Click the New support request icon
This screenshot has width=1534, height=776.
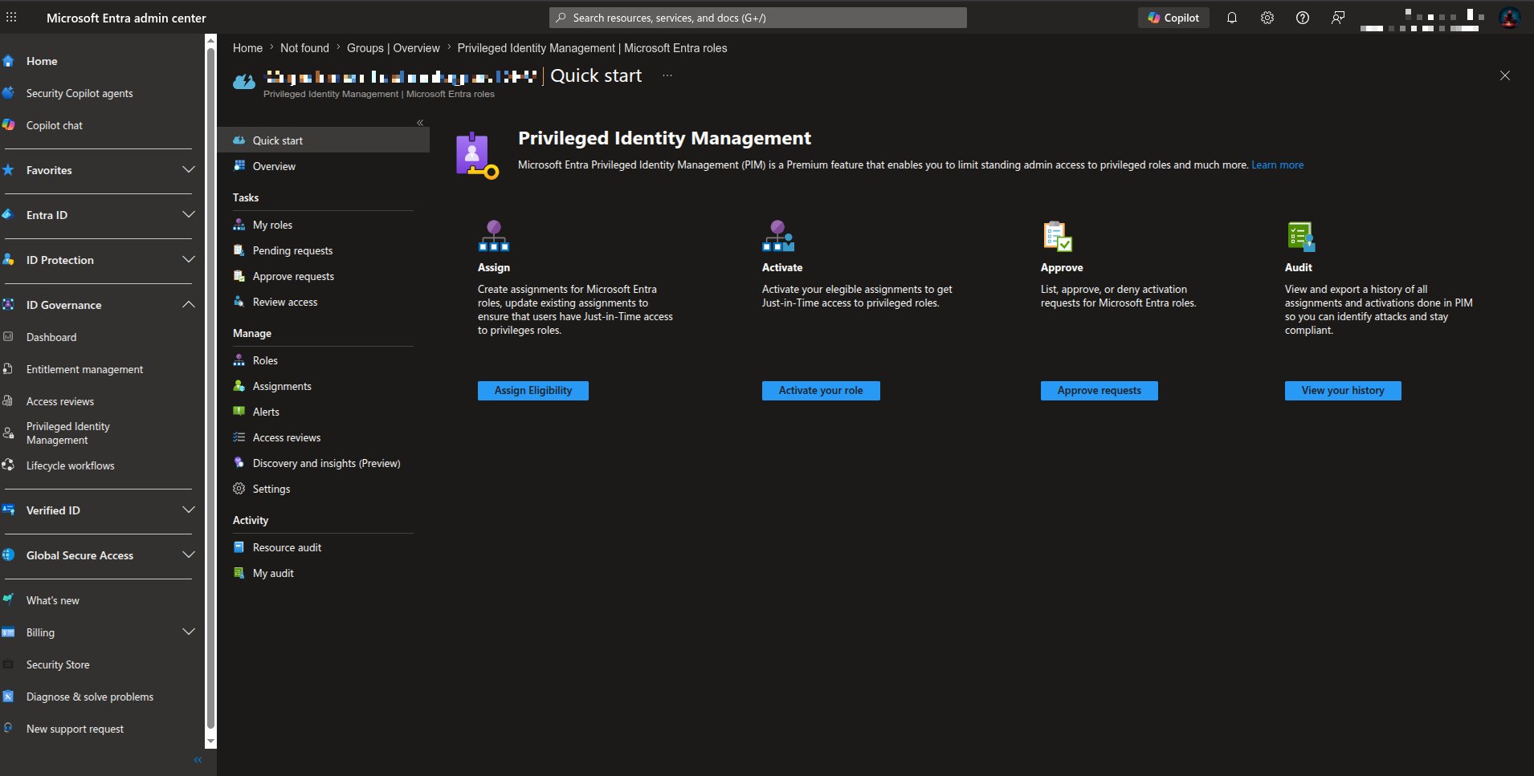point(8,729)
